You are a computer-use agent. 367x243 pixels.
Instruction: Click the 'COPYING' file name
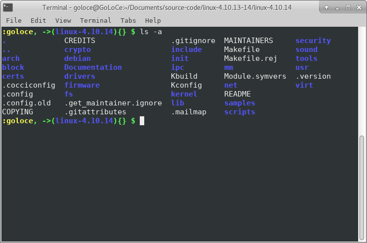click(x=18, y=112)
